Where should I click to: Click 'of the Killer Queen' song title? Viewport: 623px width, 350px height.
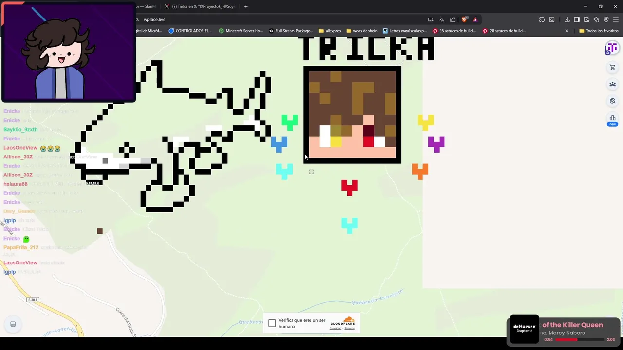click(572, 325)
